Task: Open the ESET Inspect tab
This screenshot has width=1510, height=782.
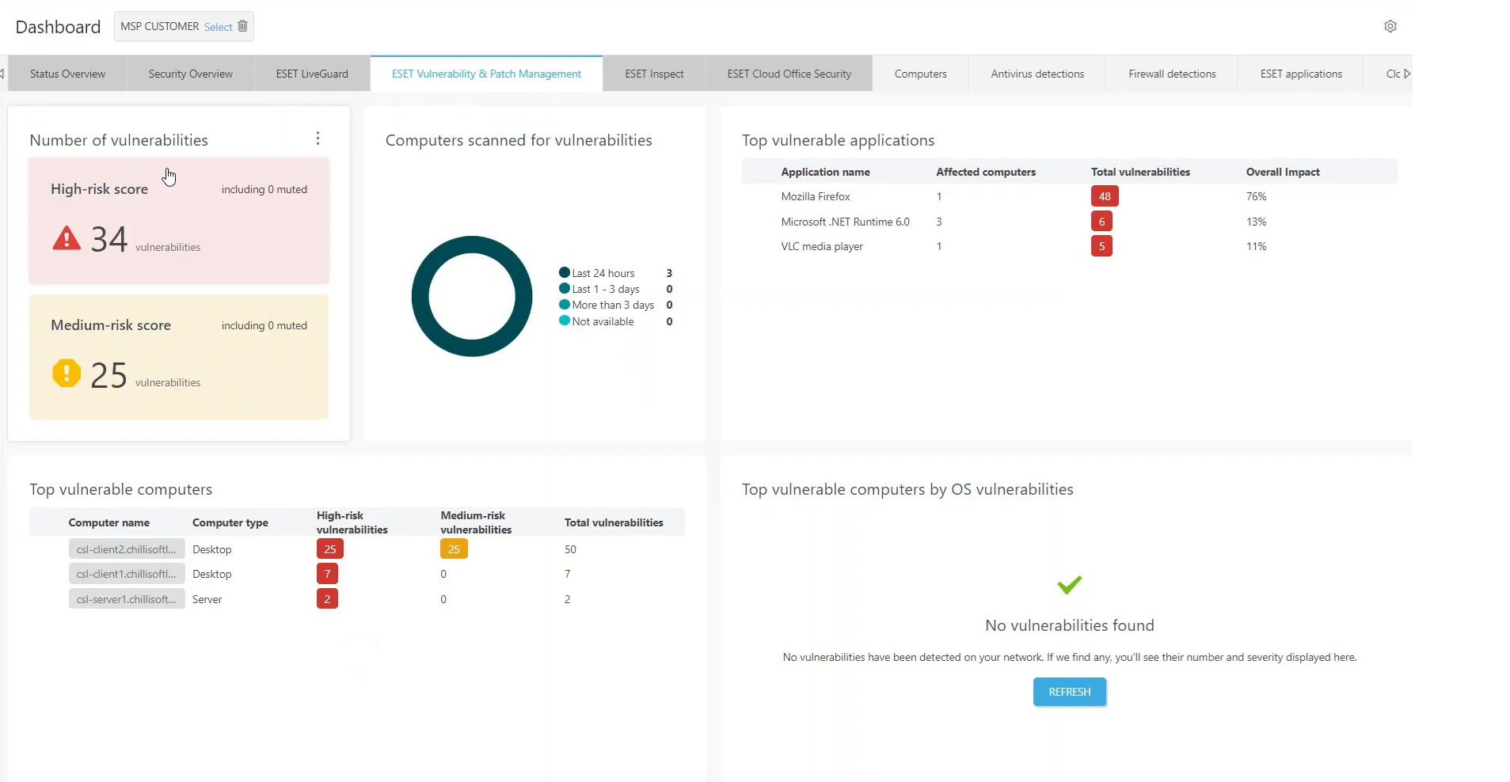Action: (654, 74)
